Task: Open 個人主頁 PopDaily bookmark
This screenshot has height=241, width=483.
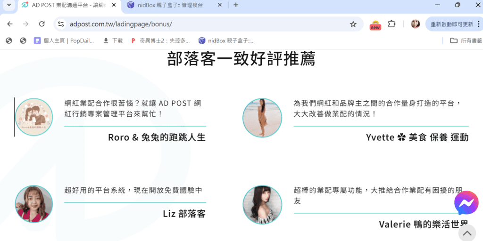Action: 64,40
